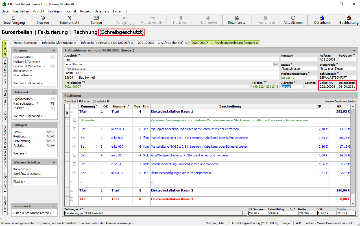Image resolution: width=360 pixels, height=226 pixels.
Task: Click the address lookup icon beside Bernd Berger
Action: [276, 64]
